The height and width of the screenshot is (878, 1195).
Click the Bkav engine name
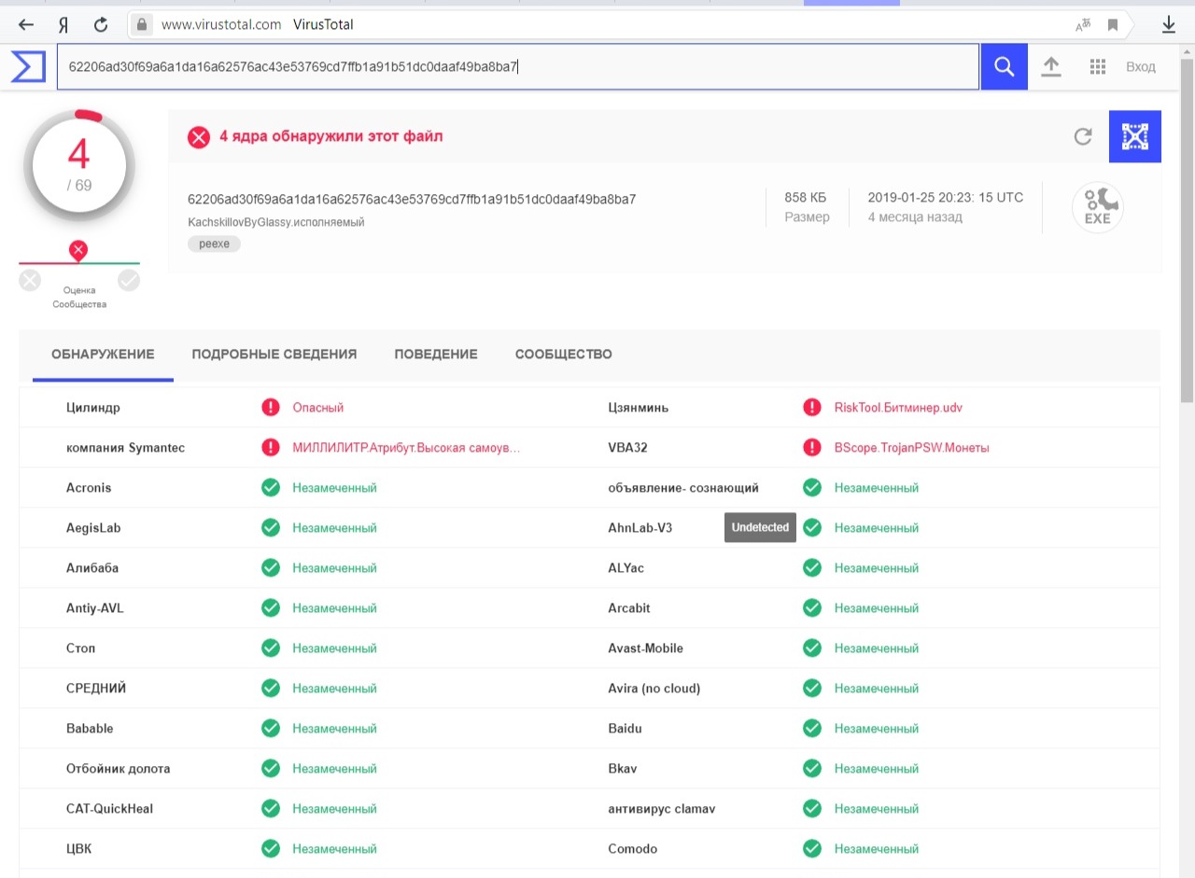[x=623, y=769]
